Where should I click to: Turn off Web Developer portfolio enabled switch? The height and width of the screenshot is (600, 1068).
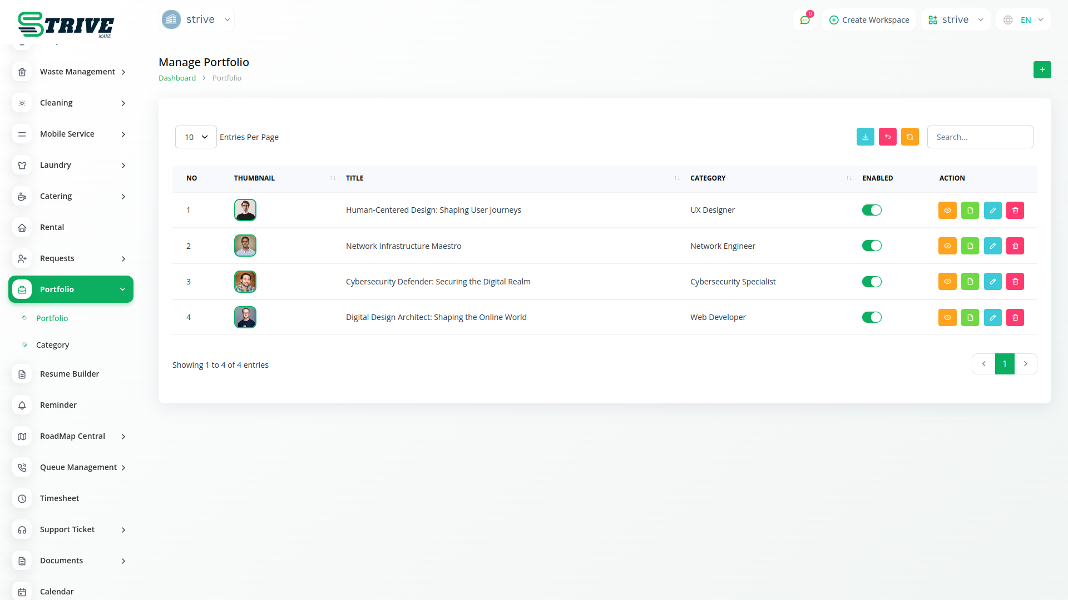click(x=871, y=318)
